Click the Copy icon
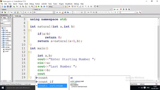 coord(23,6)
